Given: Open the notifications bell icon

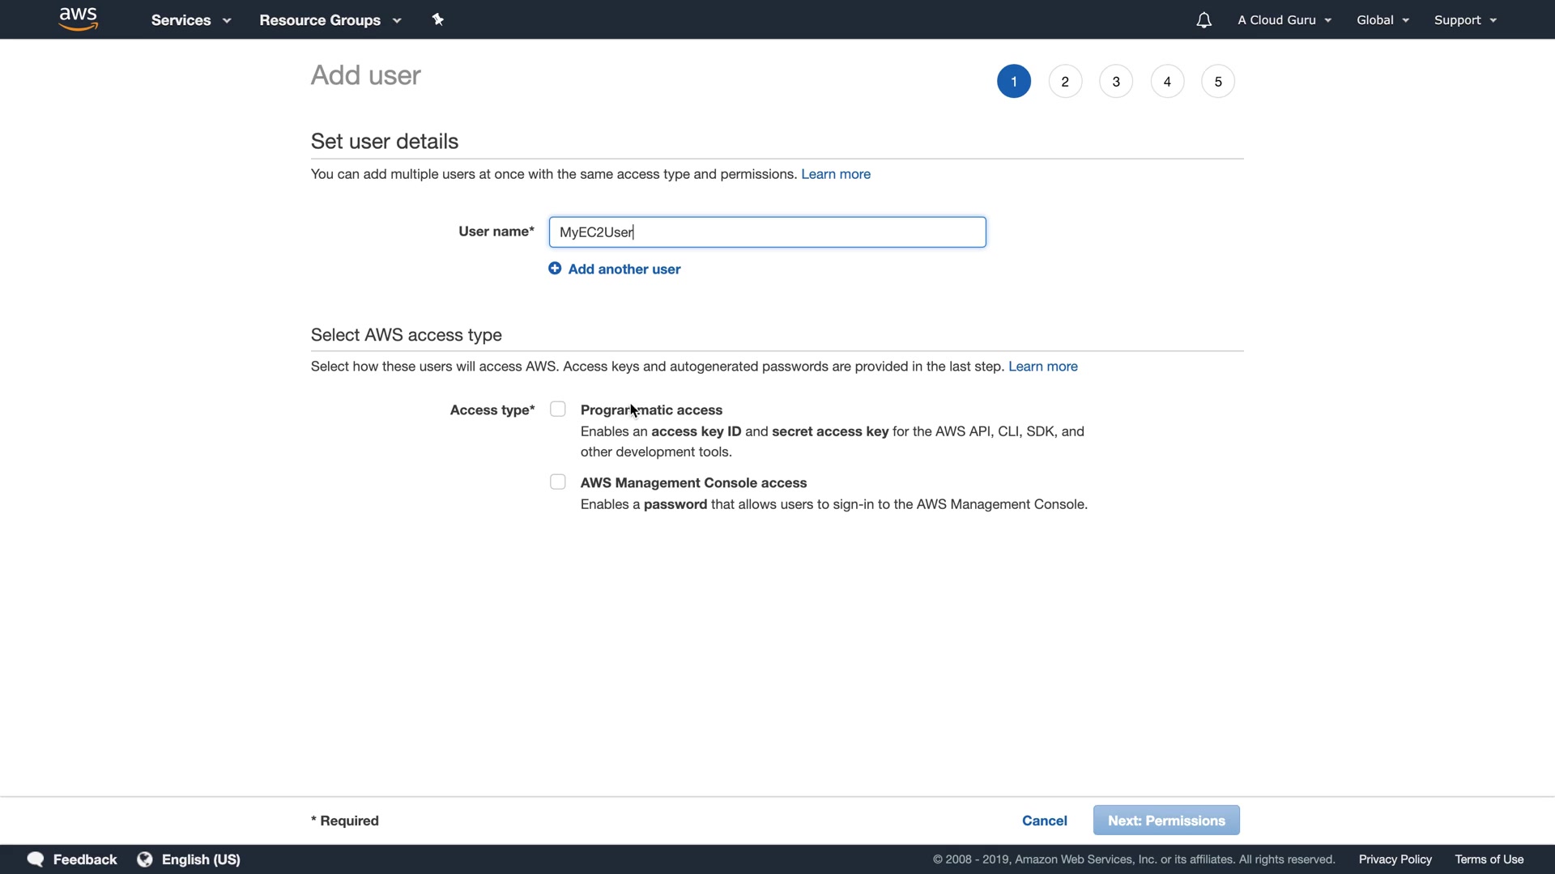Looking at the screenshot, I should tap(1204, 20).
